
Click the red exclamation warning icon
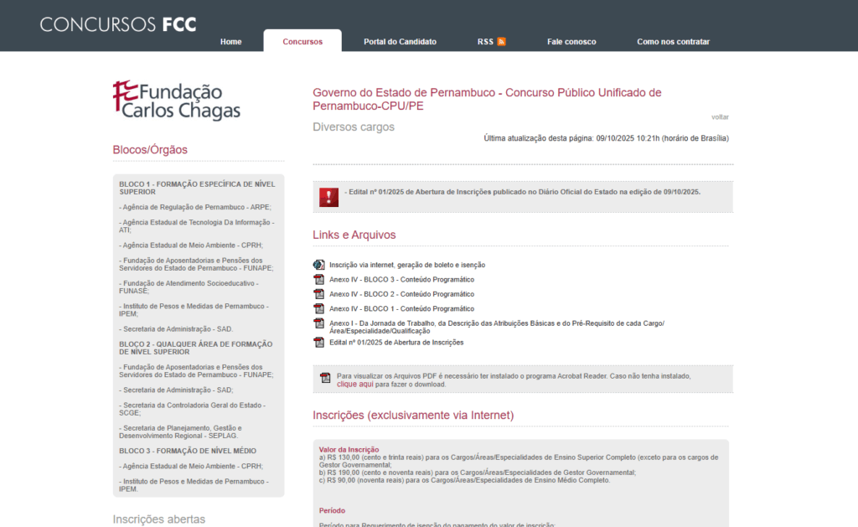coord(328,196)
